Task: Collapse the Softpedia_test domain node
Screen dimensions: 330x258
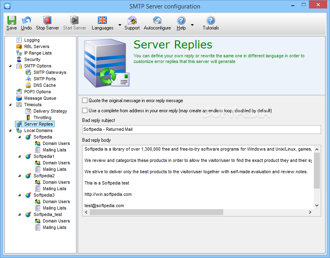Action: point(19,214)
